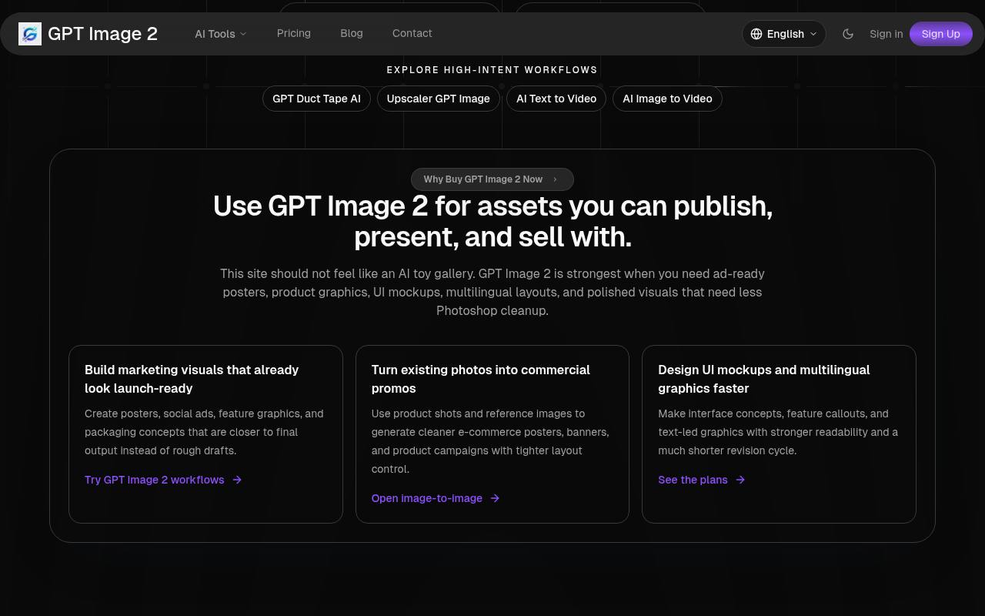Open the AI Image to Video workflow

[x=667, y=99]
